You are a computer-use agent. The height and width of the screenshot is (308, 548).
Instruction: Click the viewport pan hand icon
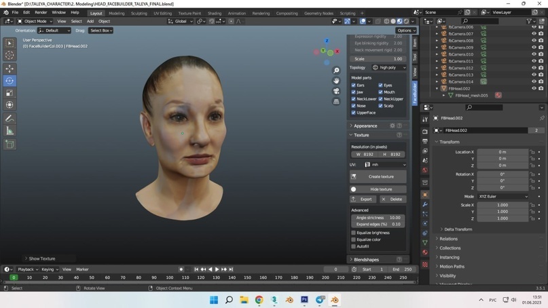tap(336, 81)
